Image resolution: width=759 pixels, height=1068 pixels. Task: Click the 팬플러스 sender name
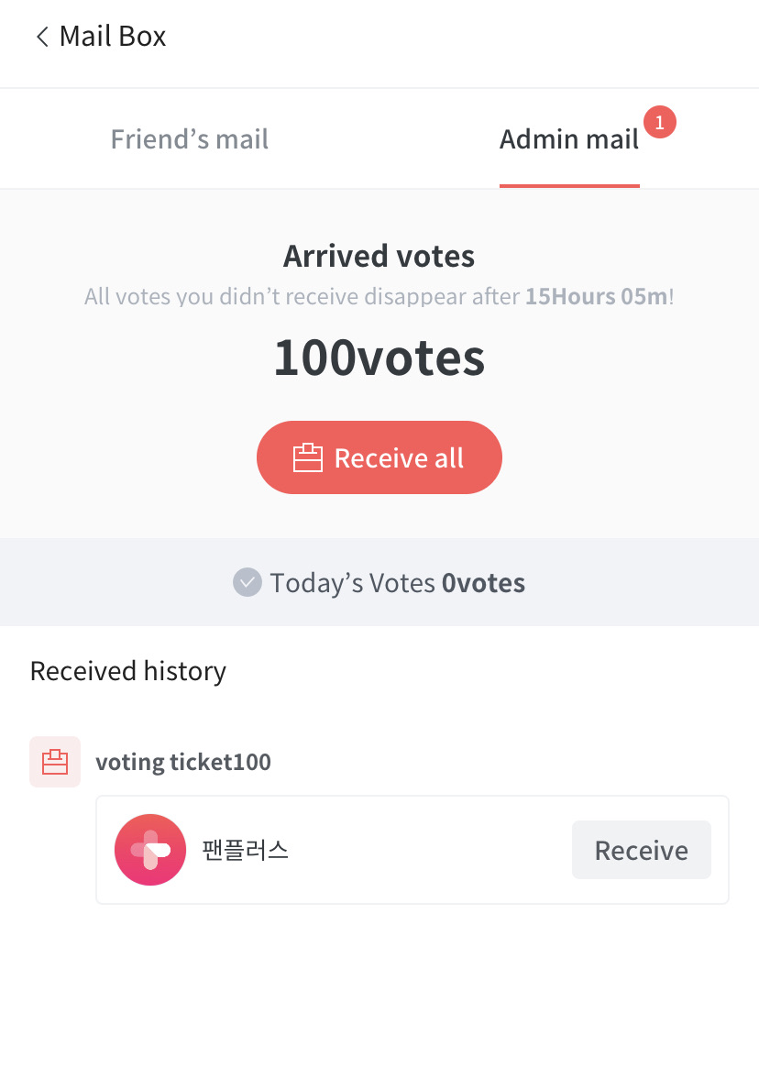point(246,850)
